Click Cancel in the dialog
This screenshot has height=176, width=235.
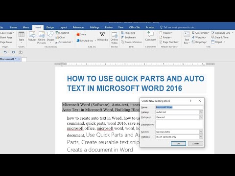click(x=195, y=143)
